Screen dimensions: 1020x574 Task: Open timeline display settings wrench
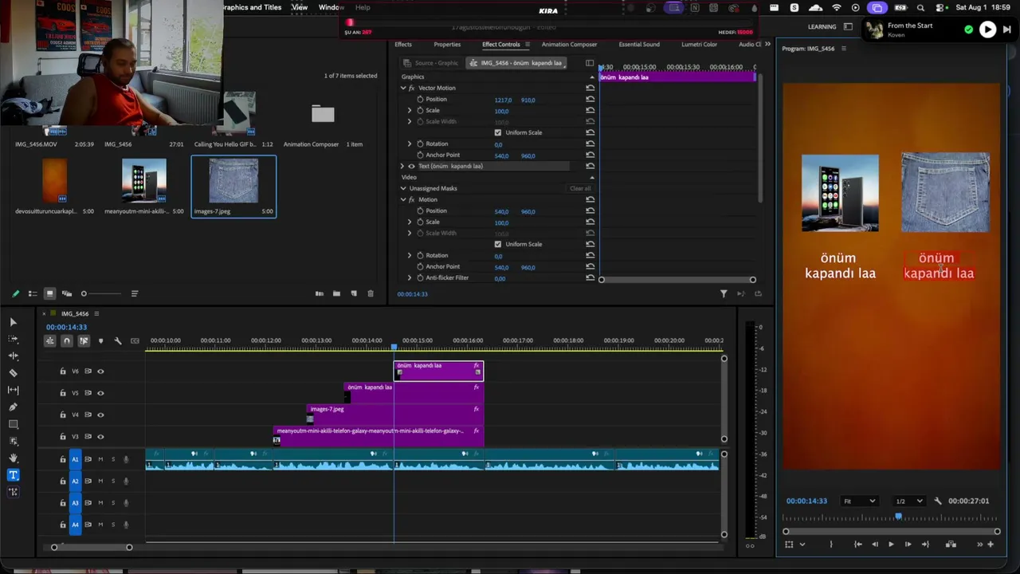click(118, 341)
